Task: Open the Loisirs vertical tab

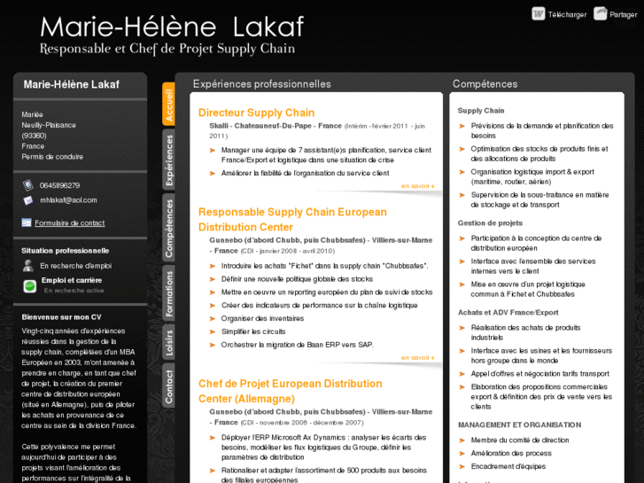Action: pyautogui.click(x=168, y=342)
